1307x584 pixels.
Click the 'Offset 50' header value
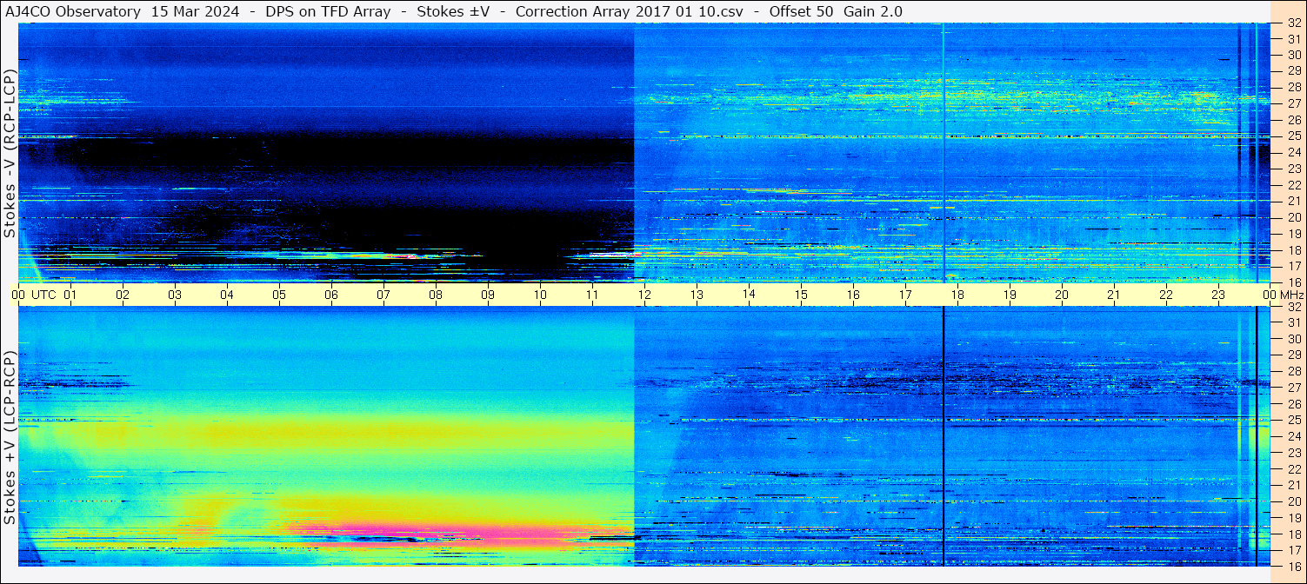[x=804, y=11]
